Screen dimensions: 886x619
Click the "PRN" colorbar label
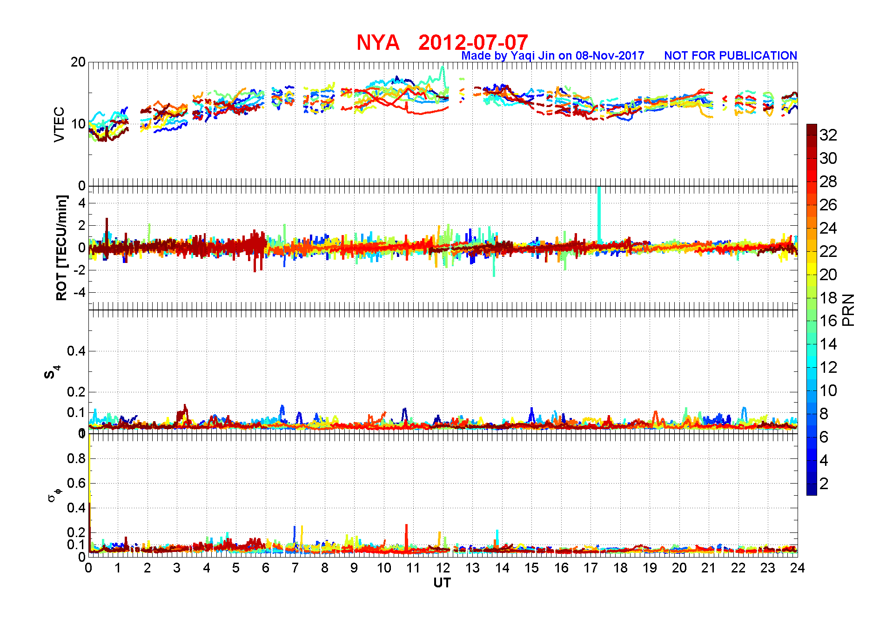tap(848, 310)
